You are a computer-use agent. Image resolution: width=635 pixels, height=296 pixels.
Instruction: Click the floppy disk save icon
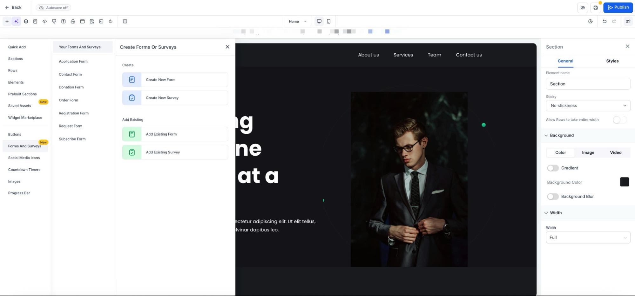point(596,8)
